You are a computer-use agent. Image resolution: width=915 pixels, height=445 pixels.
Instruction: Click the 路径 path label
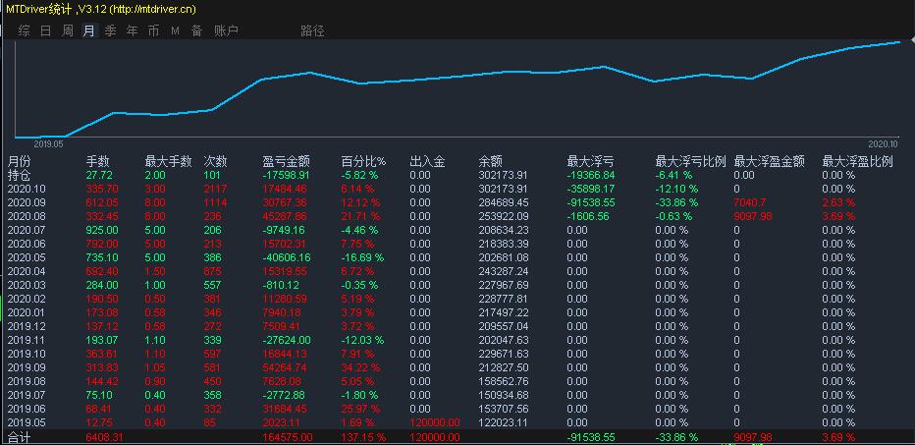[312, 31]
